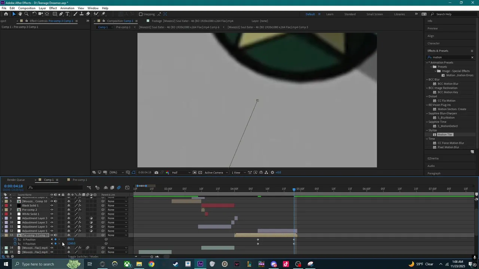479x269 pixels.
Task: Activate the Zoom magnifier tool
Action: (x=26, y=14)
